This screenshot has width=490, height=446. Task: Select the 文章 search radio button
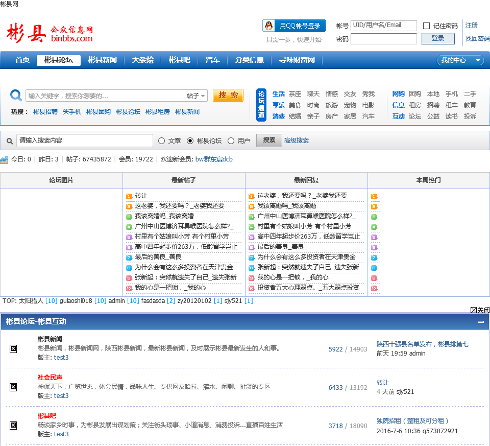point(162,140)
